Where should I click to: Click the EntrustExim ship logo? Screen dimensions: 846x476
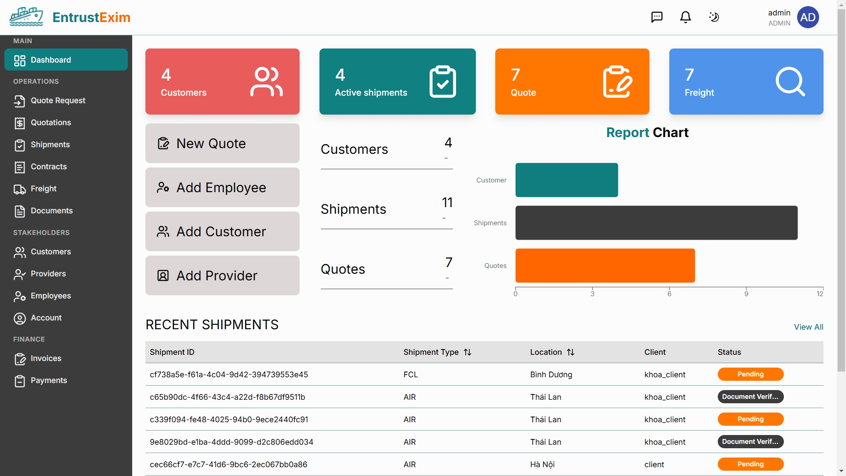pos(26,17)
